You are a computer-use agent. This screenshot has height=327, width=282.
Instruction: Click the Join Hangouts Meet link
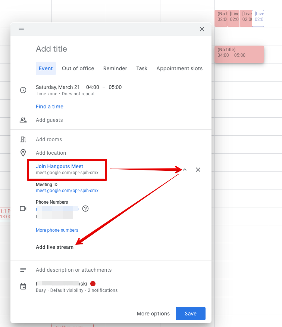point(59,166)
